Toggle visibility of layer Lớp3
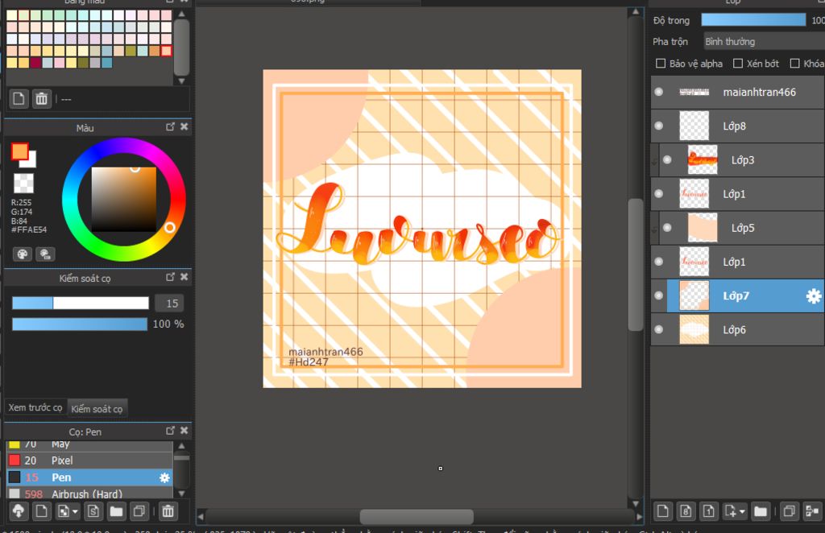Image resolution: width=825 pixels, height=533 pixels. pos(667,159)
